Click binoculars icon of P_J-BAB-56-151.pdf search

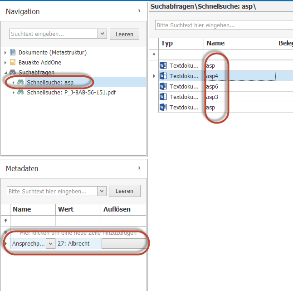click(21, 93)
